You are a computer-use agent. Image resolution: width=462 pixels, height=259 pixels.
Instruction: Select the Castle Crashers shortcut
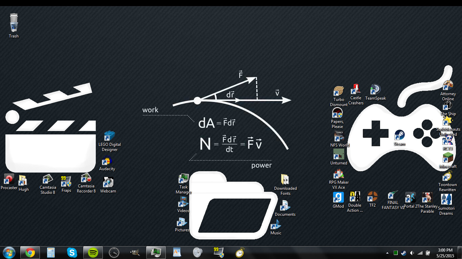[355, 89]
